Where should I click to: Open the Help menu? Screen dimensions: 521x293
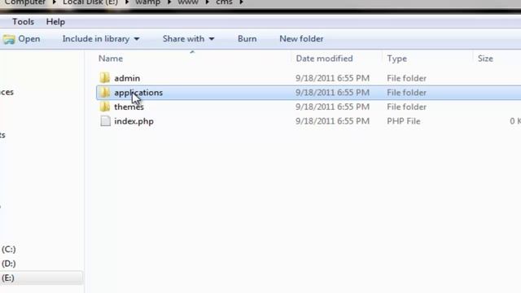tap(55, 22)
